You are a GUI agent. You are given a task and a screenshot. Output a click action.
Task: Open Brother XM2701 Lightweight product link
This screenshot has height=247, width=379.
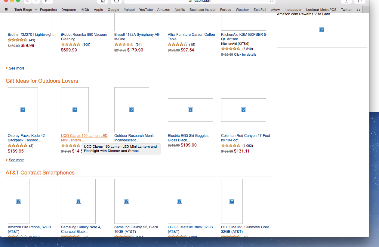(32, 35)
